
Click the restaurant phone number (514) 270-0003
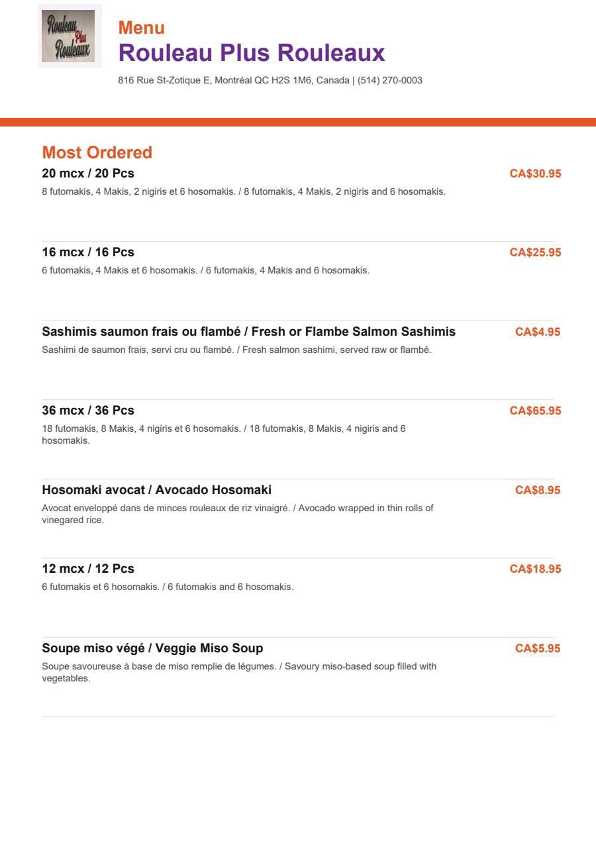tap(390, 80)
